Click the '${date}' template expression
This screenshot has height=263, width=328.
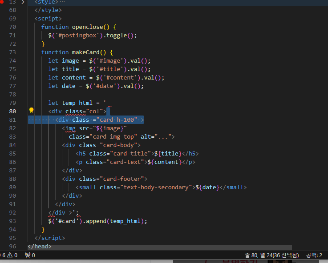click(x=207, y=187)
